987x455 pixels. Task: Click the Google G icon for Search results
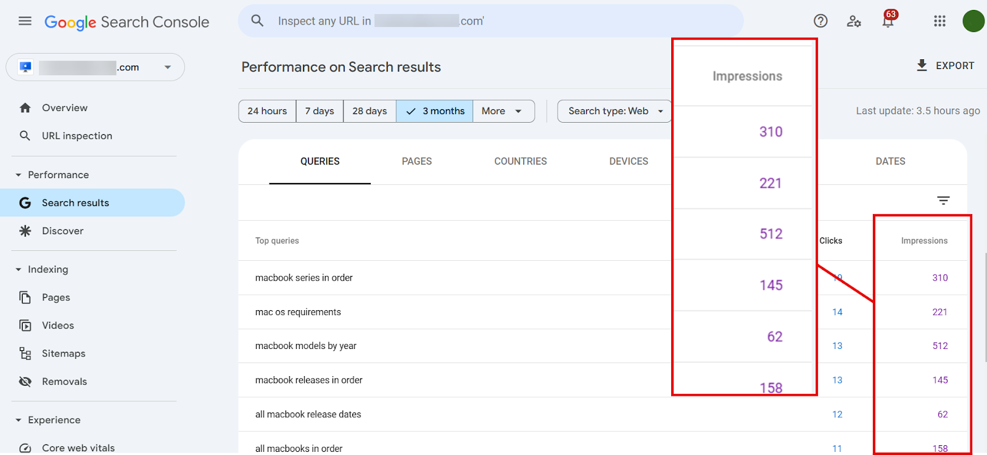(x=25, y=203)
